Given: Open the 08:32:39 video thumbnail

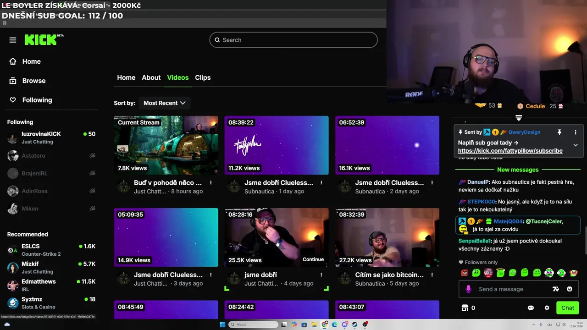Looking at the screenshot, I should (x=387, y=237).
